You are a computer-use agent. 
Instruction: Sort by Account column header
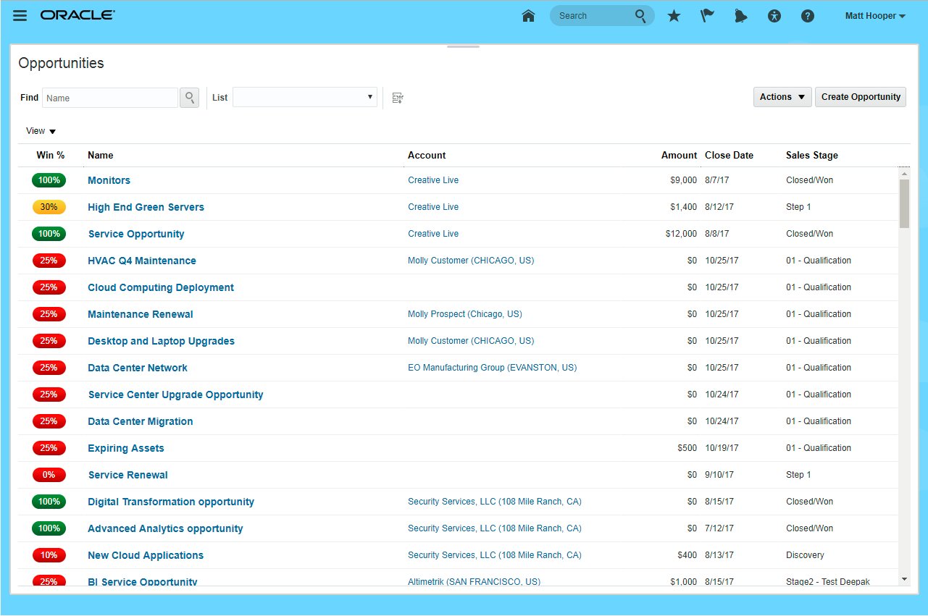(x=427, y=155)
